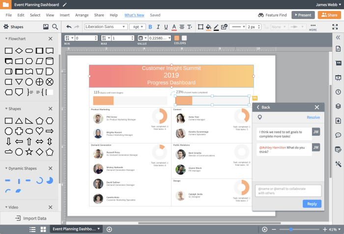Toggle underline text formatting

(x=166, y=27)
